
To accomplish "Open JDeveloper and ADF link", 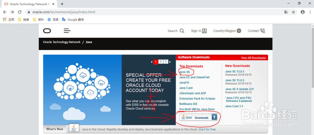I will tap(193, 93).
